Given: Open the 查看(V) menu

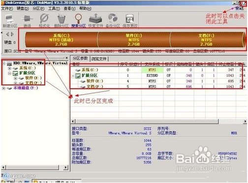Looking at the screenshot, I should [69, 8].
